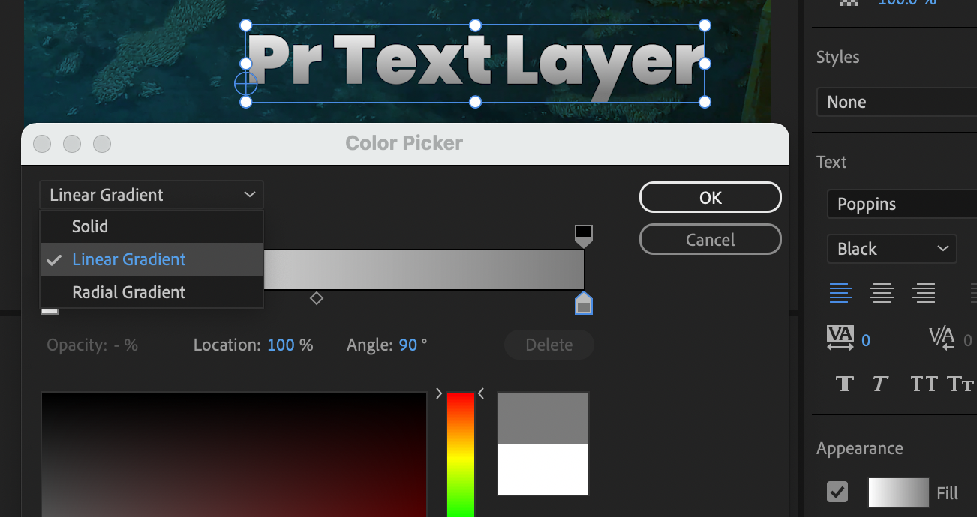Toggle the faux bold T icon
The image size is (977, 517).
pos(845,384)
